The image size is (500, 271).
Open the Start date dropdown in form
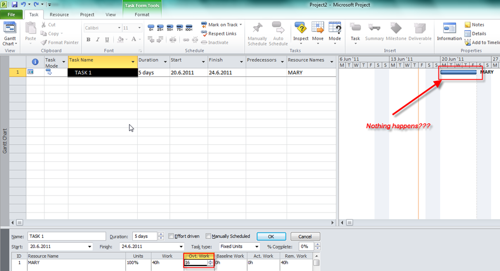88,247
